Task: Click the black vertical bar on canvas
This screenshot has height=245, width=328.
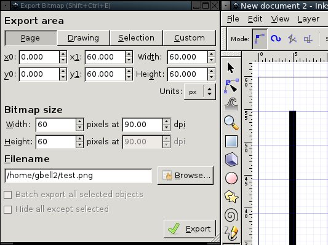Action: [x=293, y=178]
